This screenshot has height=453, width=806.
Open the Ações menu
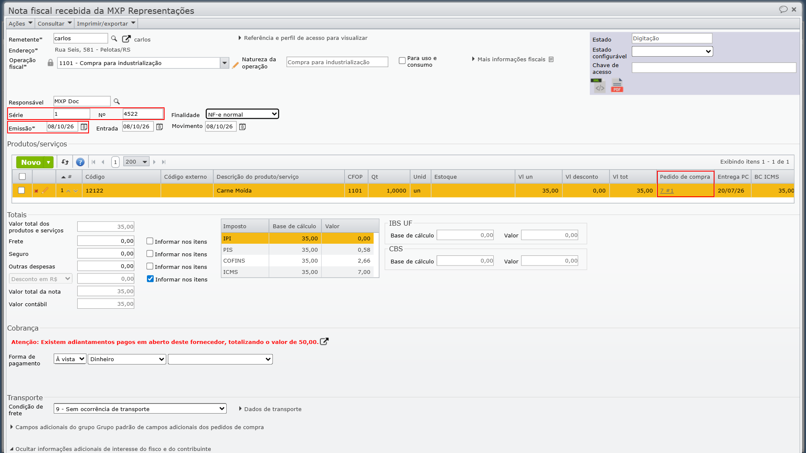point(20,23)
